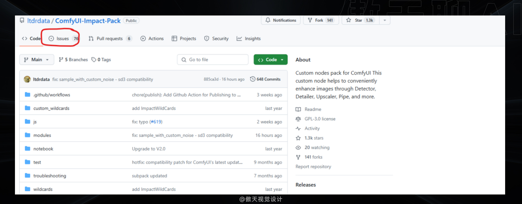Image resolution: width=522 pixels, height=204 pixels.
Task: Select the Security tab
Action: (216, 39)
